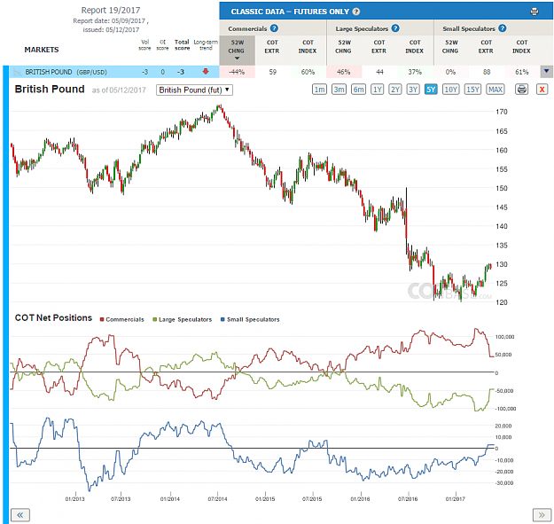The height and width of the screenshot is (524, 554).
Task: Click the Large Speculators help icon
Action: 395,28
